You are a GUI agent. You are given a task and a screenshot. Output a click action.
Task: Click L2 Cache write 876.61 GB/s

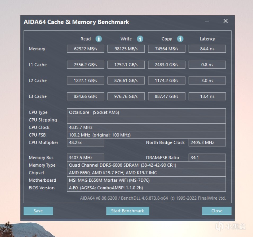pos(126,81)
